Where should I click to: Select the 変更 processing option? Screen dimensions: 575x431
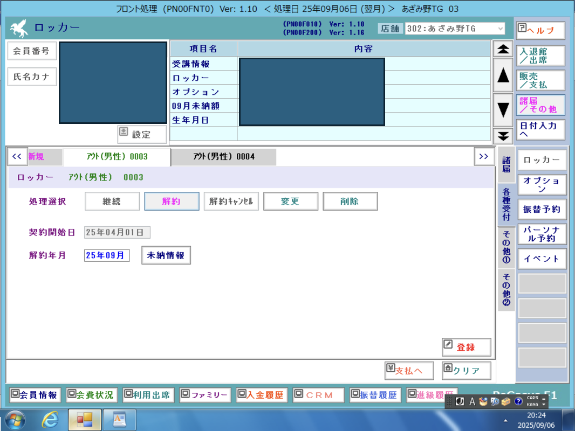tap(290, 201)
